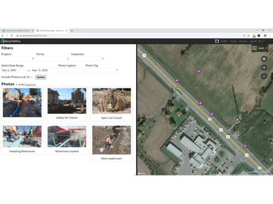This screenshot has width=273, height=204.
Task: Click the Photo Caption input field
Action: coord(71,70)
